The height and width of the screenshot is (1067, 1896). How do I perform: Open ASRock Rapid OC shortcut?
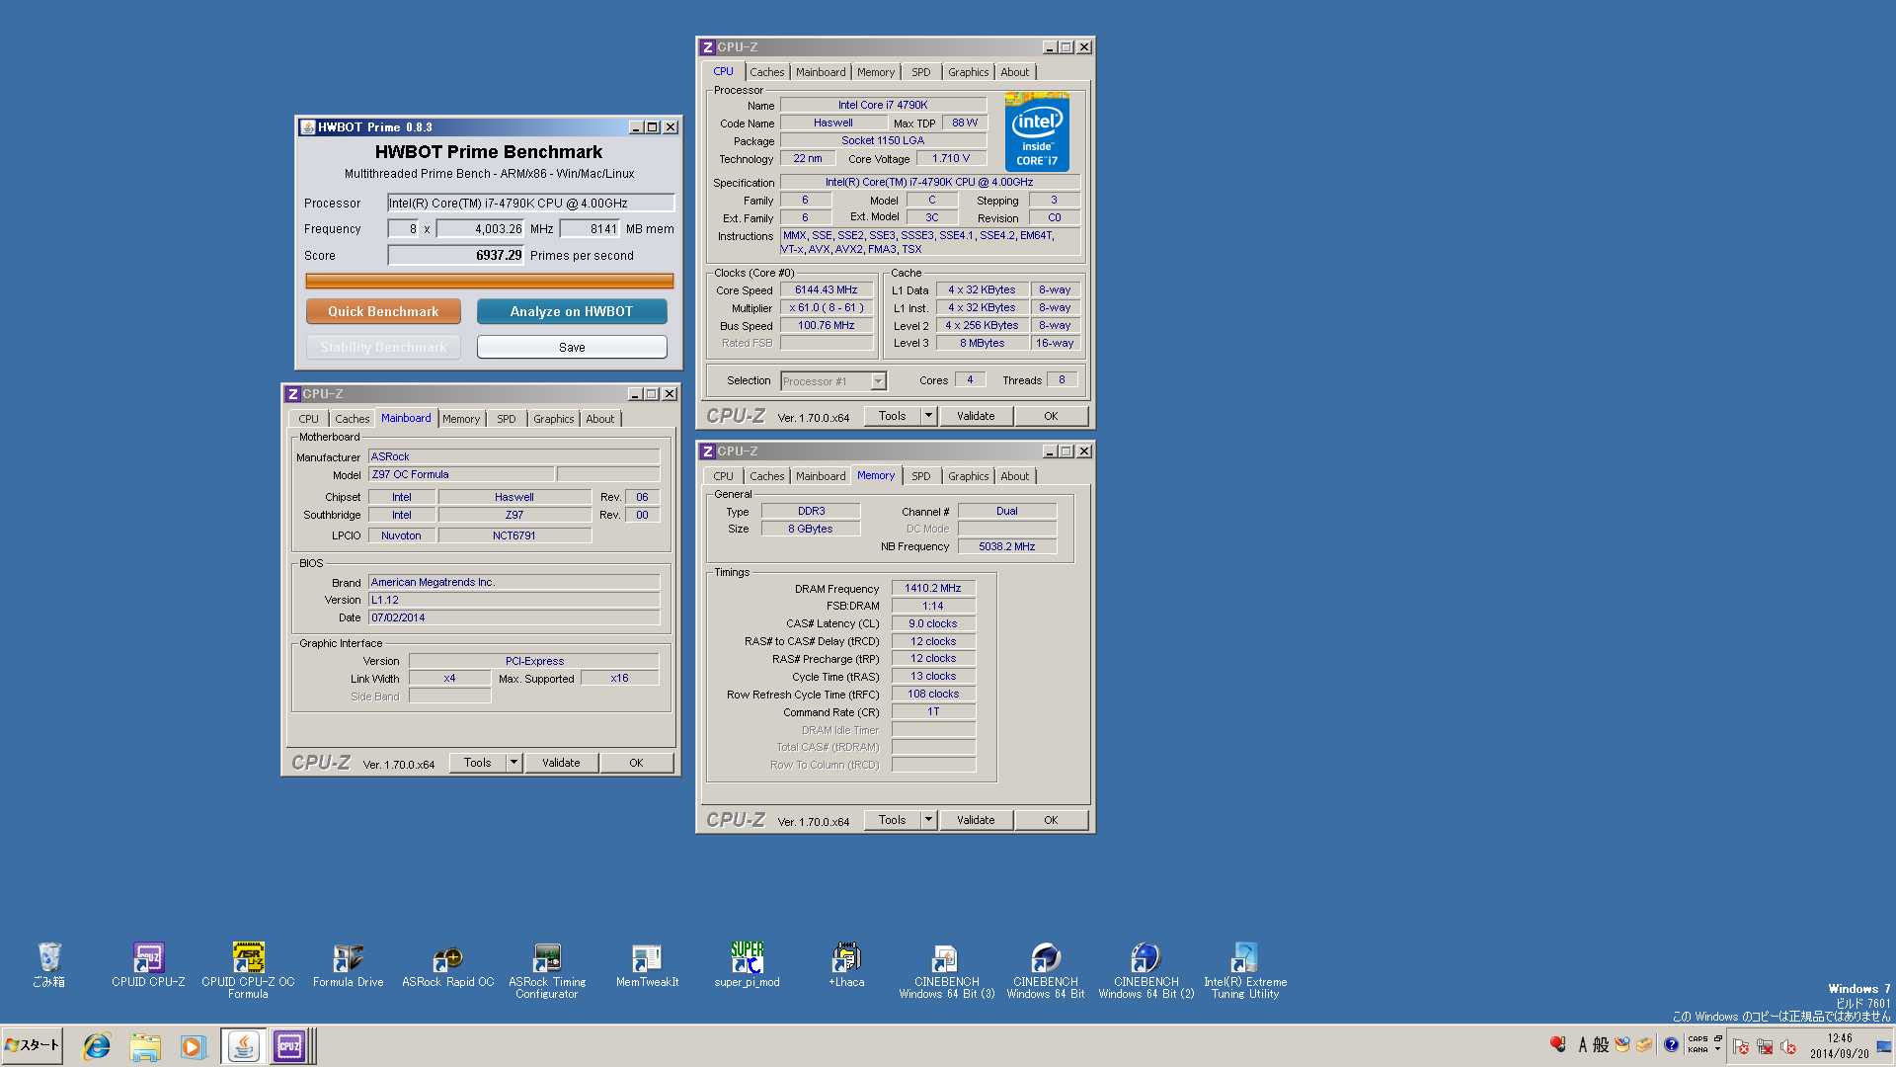[x=447, y=964]
